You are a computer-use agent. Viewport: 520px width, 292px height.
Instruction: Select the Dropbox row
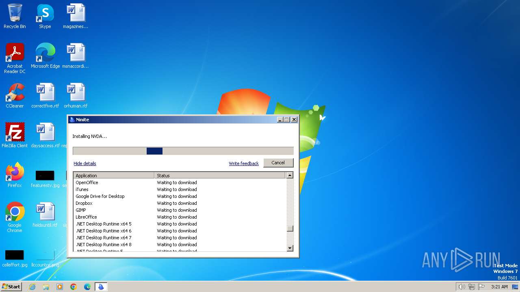180,203
